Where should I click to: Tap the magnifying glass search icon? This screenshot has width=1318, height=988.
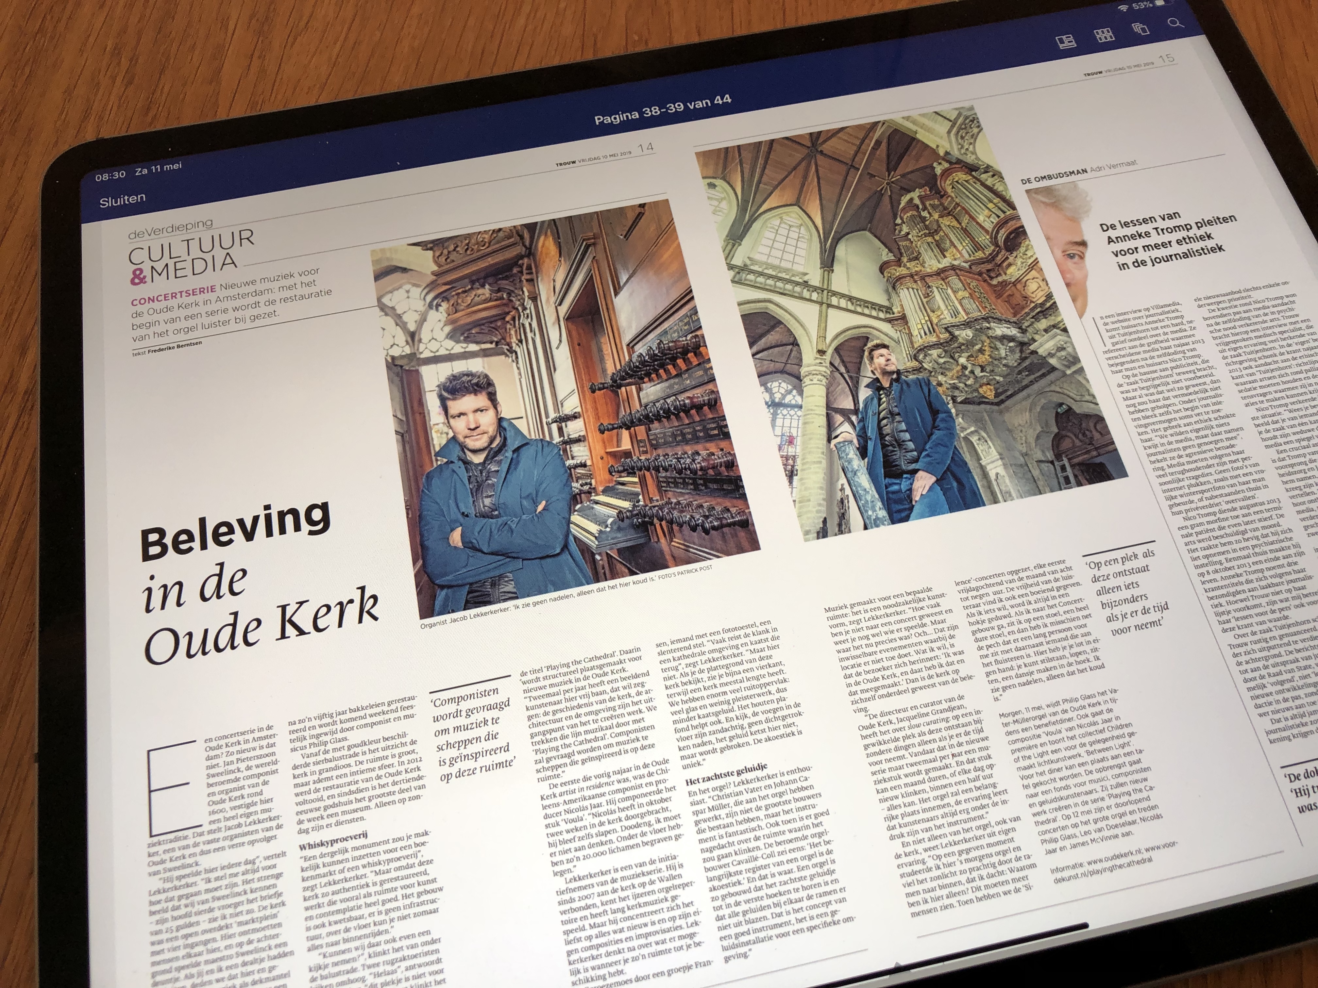(x=1175, y=23)
